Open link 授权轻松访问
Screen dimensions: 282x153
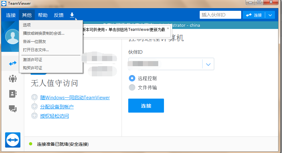click(55, 116)
